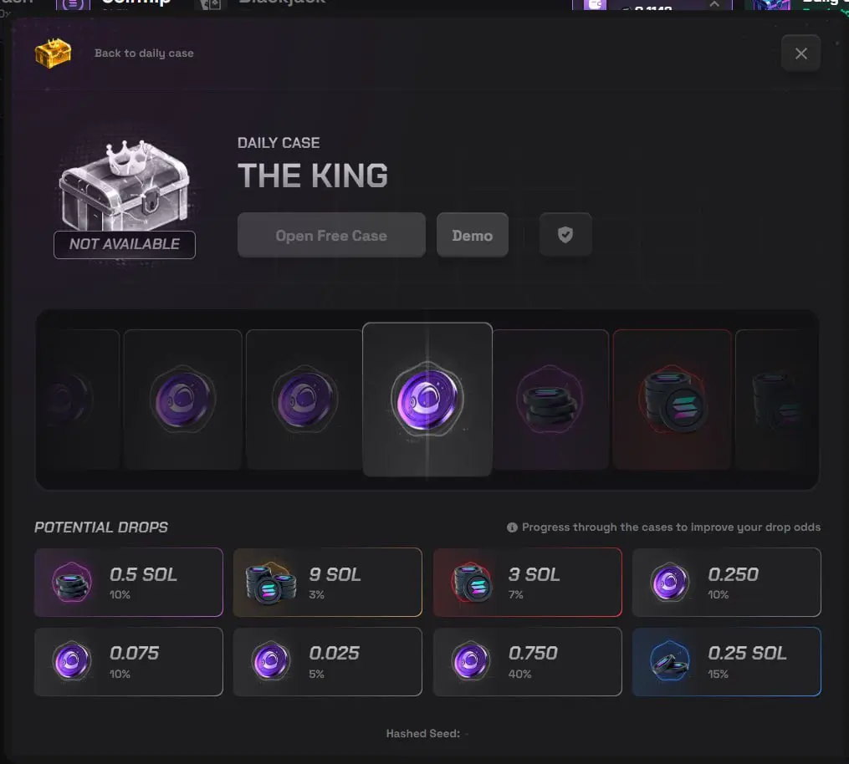
Task: Click the 0.25 SOL blue drop card
Action: coord(727,662)
